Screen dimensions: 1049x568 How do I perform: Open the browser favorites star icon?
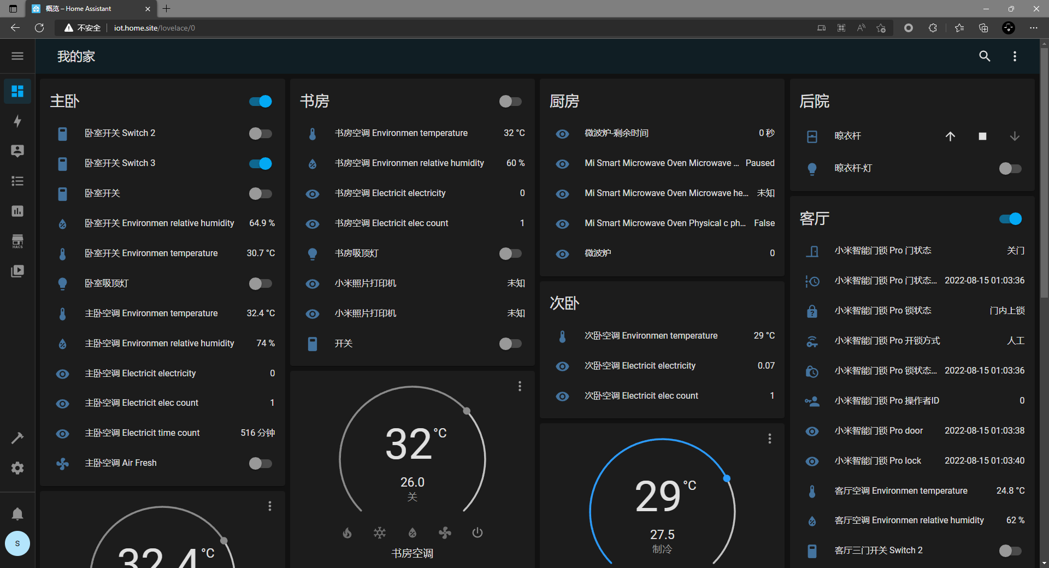[959, 28]
